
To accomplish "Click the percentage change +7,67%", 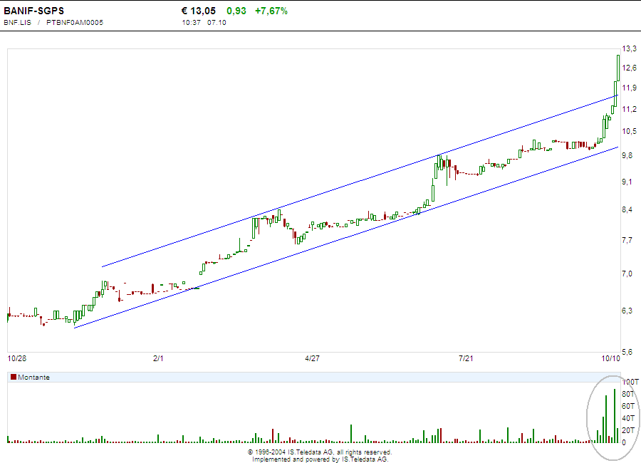I will click(271, 11).
